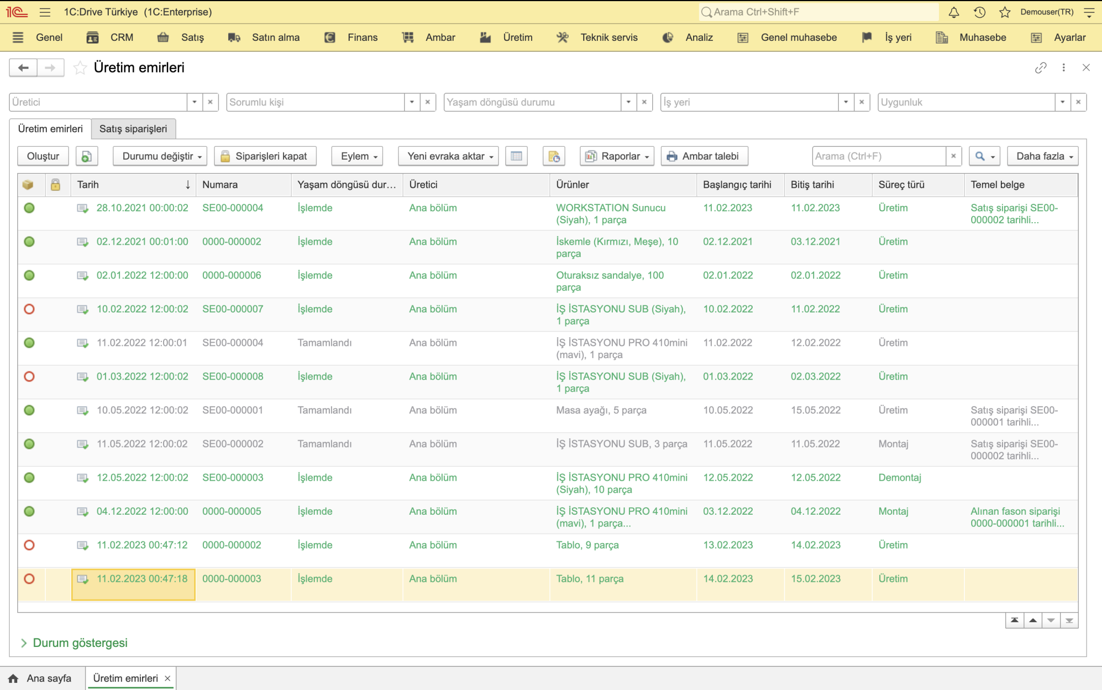Switch to the Satış siparişleri tab
The width and height of the screenshot is (1102, 690).
[x=133, y=129]
